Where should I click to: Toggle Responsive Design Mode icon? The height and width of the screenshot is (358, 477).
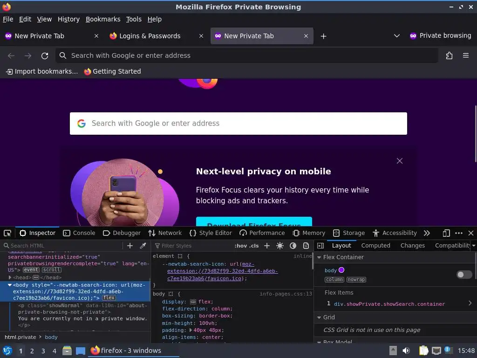[446, 233]
